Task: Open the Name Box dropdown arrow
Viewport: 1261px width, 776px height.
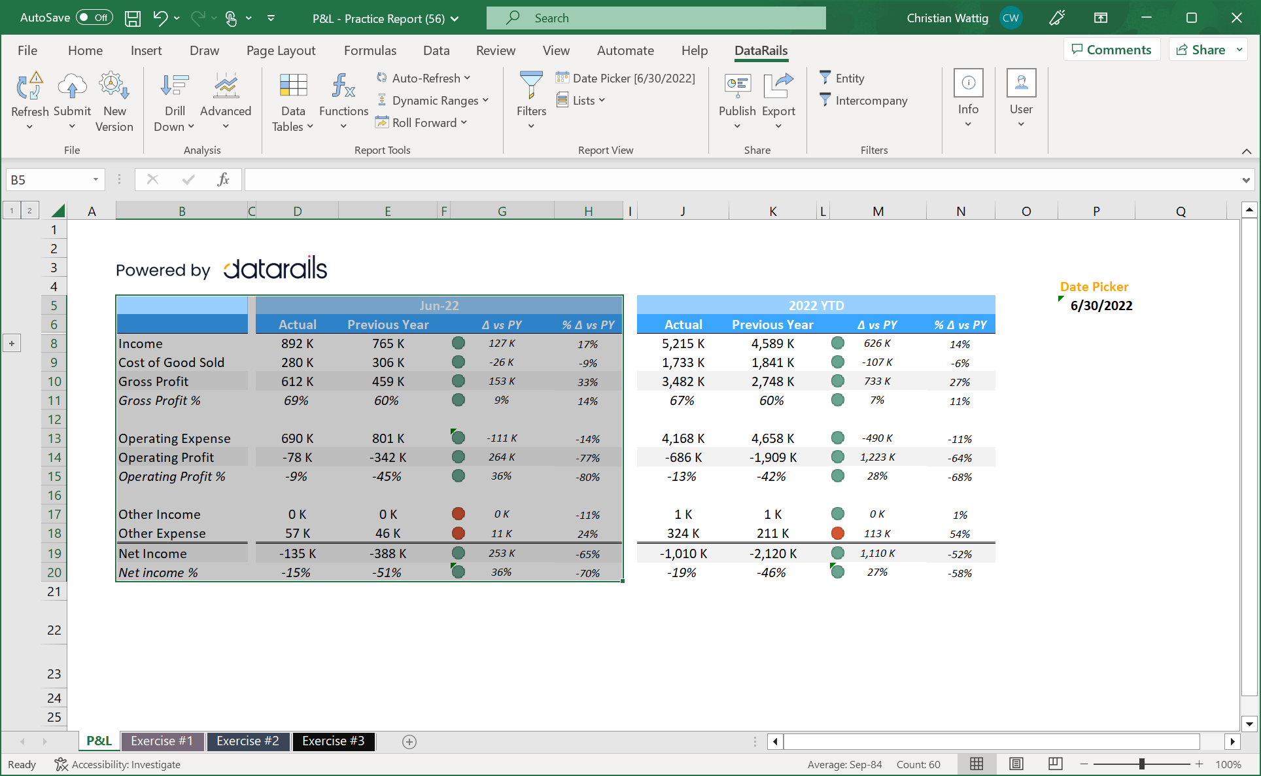Action: tap(95, 179)
